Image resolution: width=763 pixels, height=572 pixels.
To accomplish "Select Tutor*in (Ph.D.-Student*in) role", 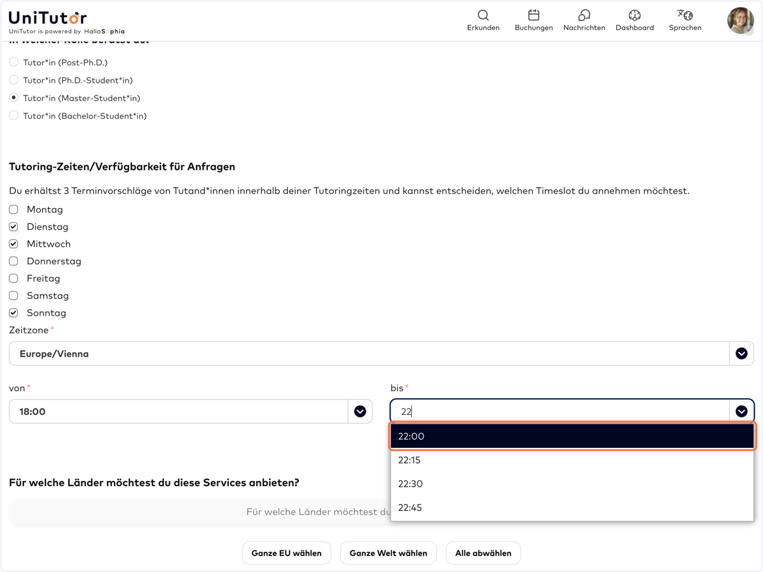I will [x=13, y=80].
